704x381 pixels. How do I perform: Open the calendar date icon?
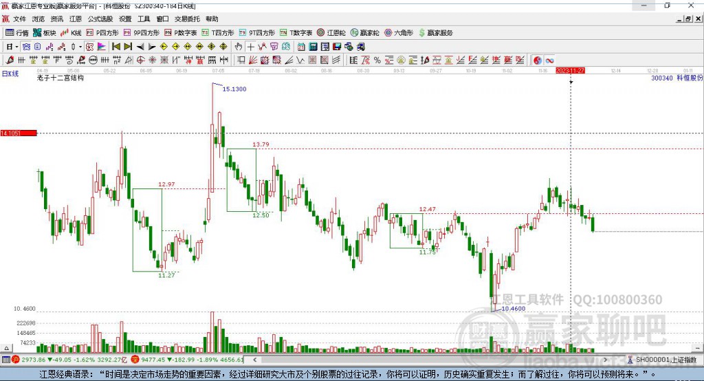pyautogui.click(x=301, y=47)
